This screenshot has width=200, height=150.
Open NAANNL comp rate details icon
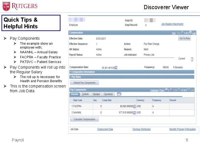(134, 113)
